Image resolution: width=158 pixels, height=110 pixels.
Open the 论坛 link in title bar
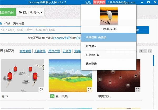coord(88,2)
